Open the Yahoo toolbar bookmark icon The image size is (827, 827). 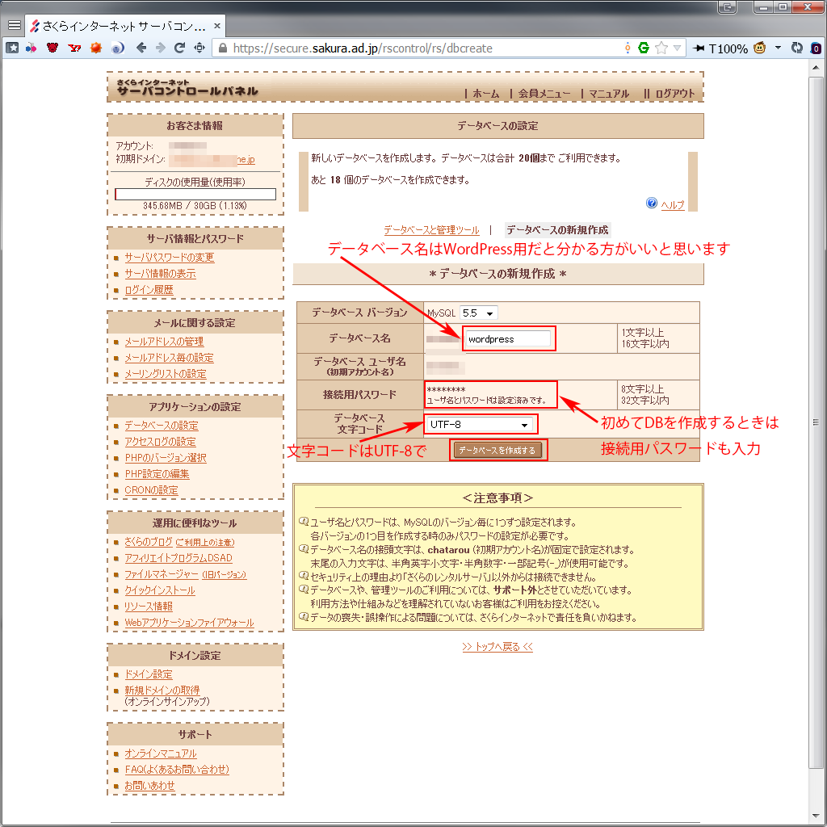click(74, 48)
